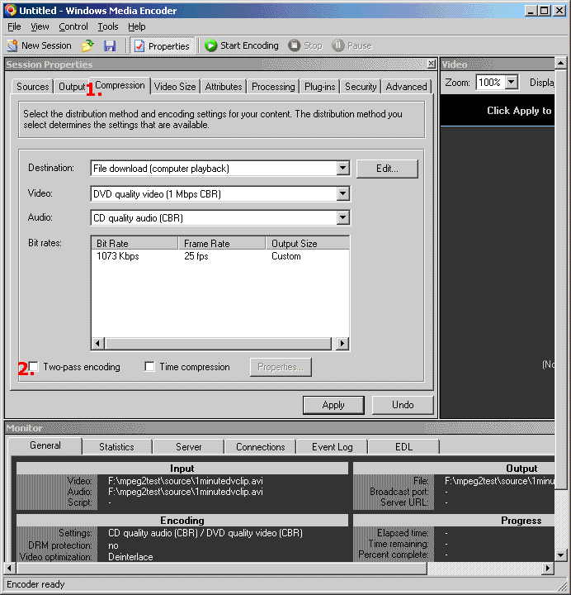Open the EDL monitor tab
The image size is (571, 595).
click(403, 447)
